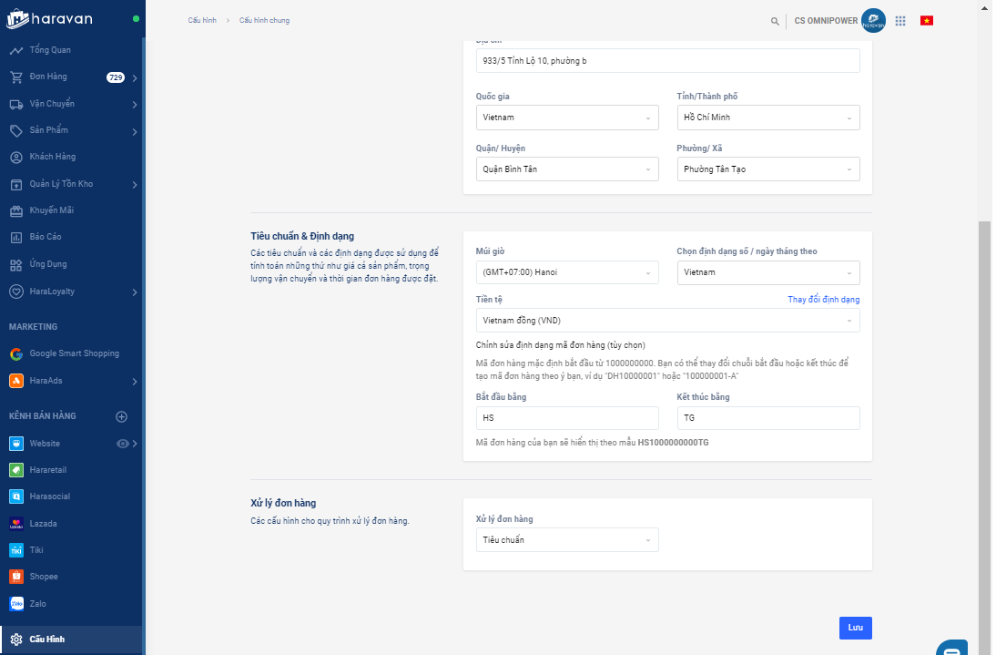Open the Shopee channel icon

click(15, 577)
